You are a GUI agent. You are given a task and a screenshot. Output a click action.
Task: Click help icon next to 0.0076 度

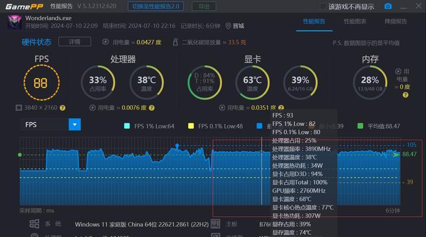152,108
